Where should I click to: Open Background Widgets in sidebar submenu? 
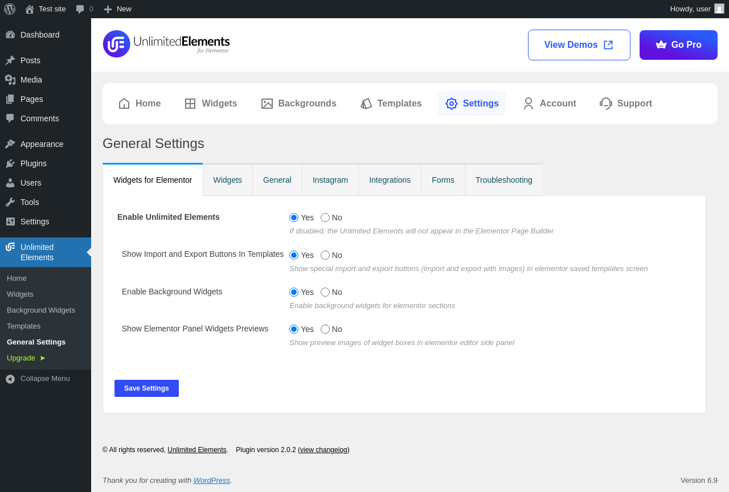point(41,310)
